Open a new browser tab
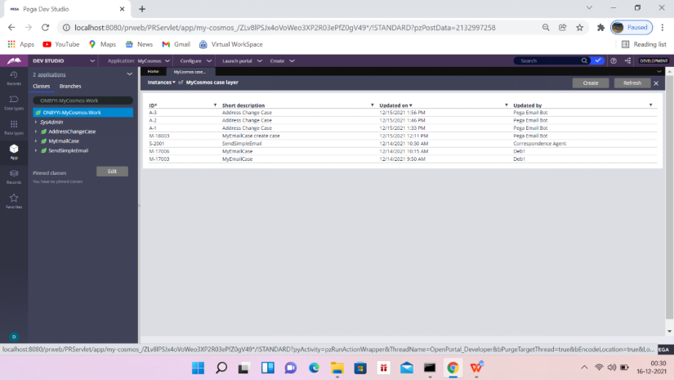 [142, 9]
